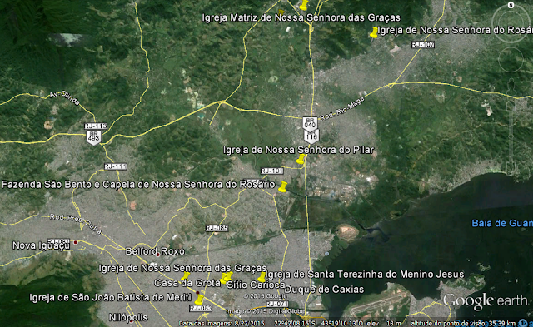533x327 pixels.
Task: Click the Casa da Grota placemark label
Action: pyautogui.click(x=187, y=283)
